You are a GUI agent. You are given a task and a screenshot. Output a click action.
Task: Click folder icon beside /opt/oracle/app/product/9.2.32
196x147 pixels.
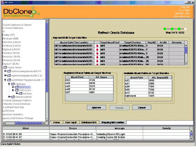coord(9,76)
